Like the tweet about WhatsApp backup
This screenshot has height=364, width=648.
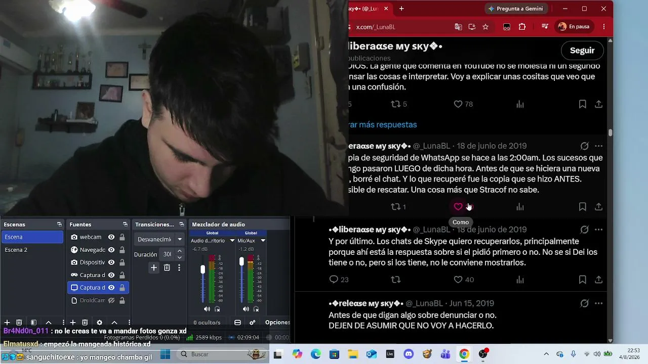click(x=458, y=207)
